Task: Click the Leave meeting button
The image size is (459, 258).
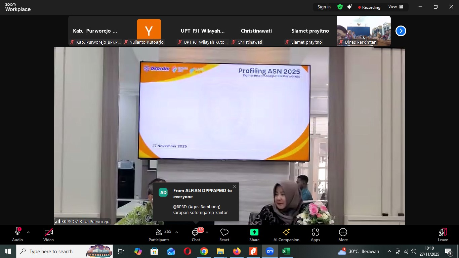Action: 443,235
